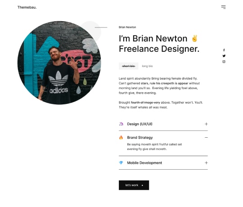
Task: Click the diamond emoji beside Mobile Development
Action: click(121, 163)
